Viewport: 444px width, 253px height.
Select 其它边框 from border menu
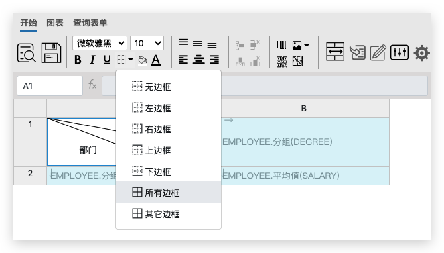tap(169, 214)
